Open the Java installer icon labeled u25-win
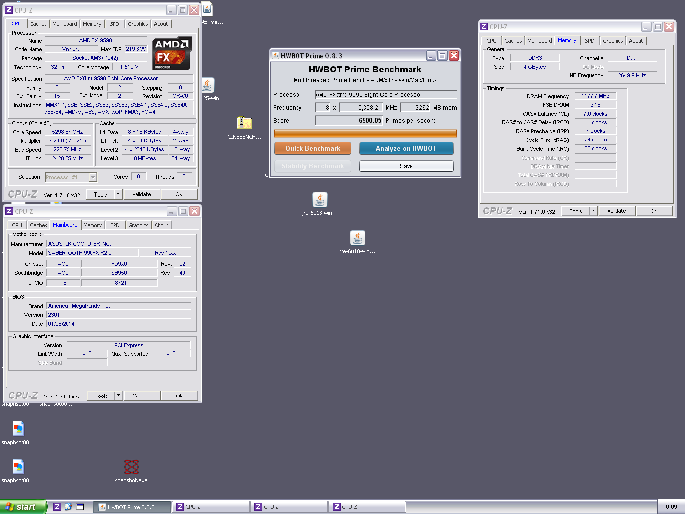 pos(207,85)
